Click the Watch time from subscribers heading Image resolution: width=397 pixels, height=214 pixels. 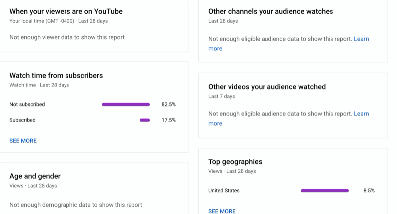click(x=56, y=76)
